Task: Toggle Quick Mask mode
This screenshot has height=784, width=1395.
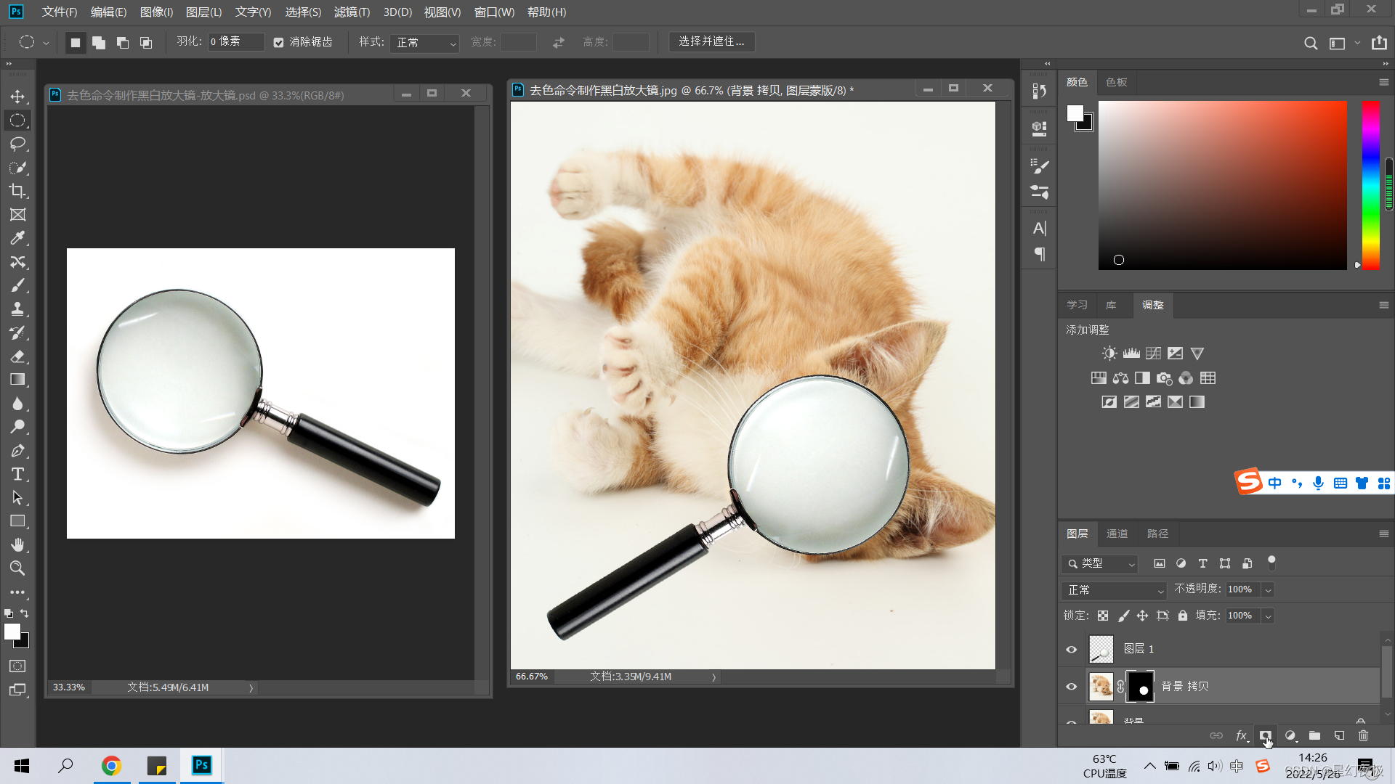Action: pos(17,666)
